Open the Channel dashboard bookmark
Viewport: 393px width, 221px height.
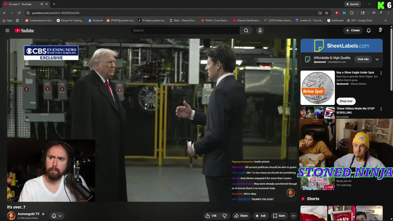click(x=246, y=21)
